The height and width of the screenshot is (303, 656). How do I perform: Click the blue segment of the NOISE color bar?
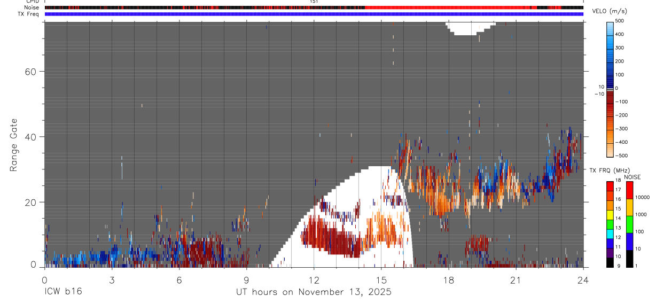[x=629, y=242]
